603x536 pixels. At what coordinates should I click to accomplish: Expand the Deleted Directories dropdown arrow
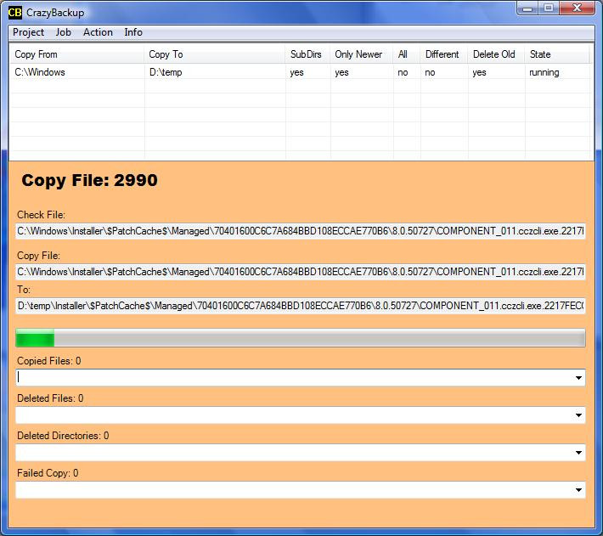pyautogui.click(x=578, y=452)
